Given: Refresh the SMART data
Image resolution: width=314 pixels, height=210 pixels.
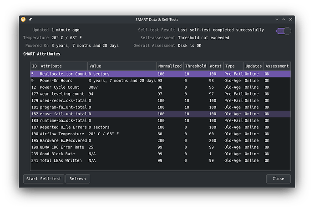Looking at the screenshot, I should [78, 179].
